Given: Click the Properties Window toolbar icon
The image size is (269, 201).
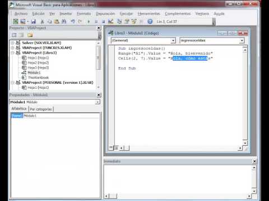Looking at the screenshot, I should (127, 22).
